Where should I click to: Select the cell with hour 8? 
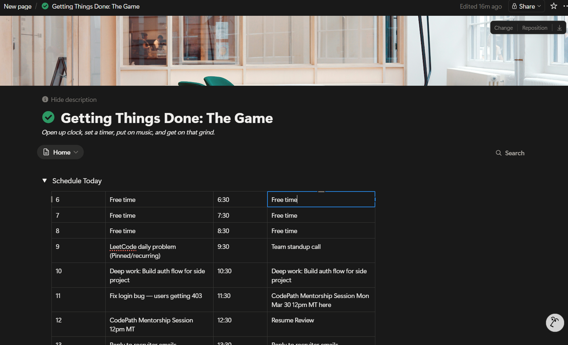(x=78, y=231)
